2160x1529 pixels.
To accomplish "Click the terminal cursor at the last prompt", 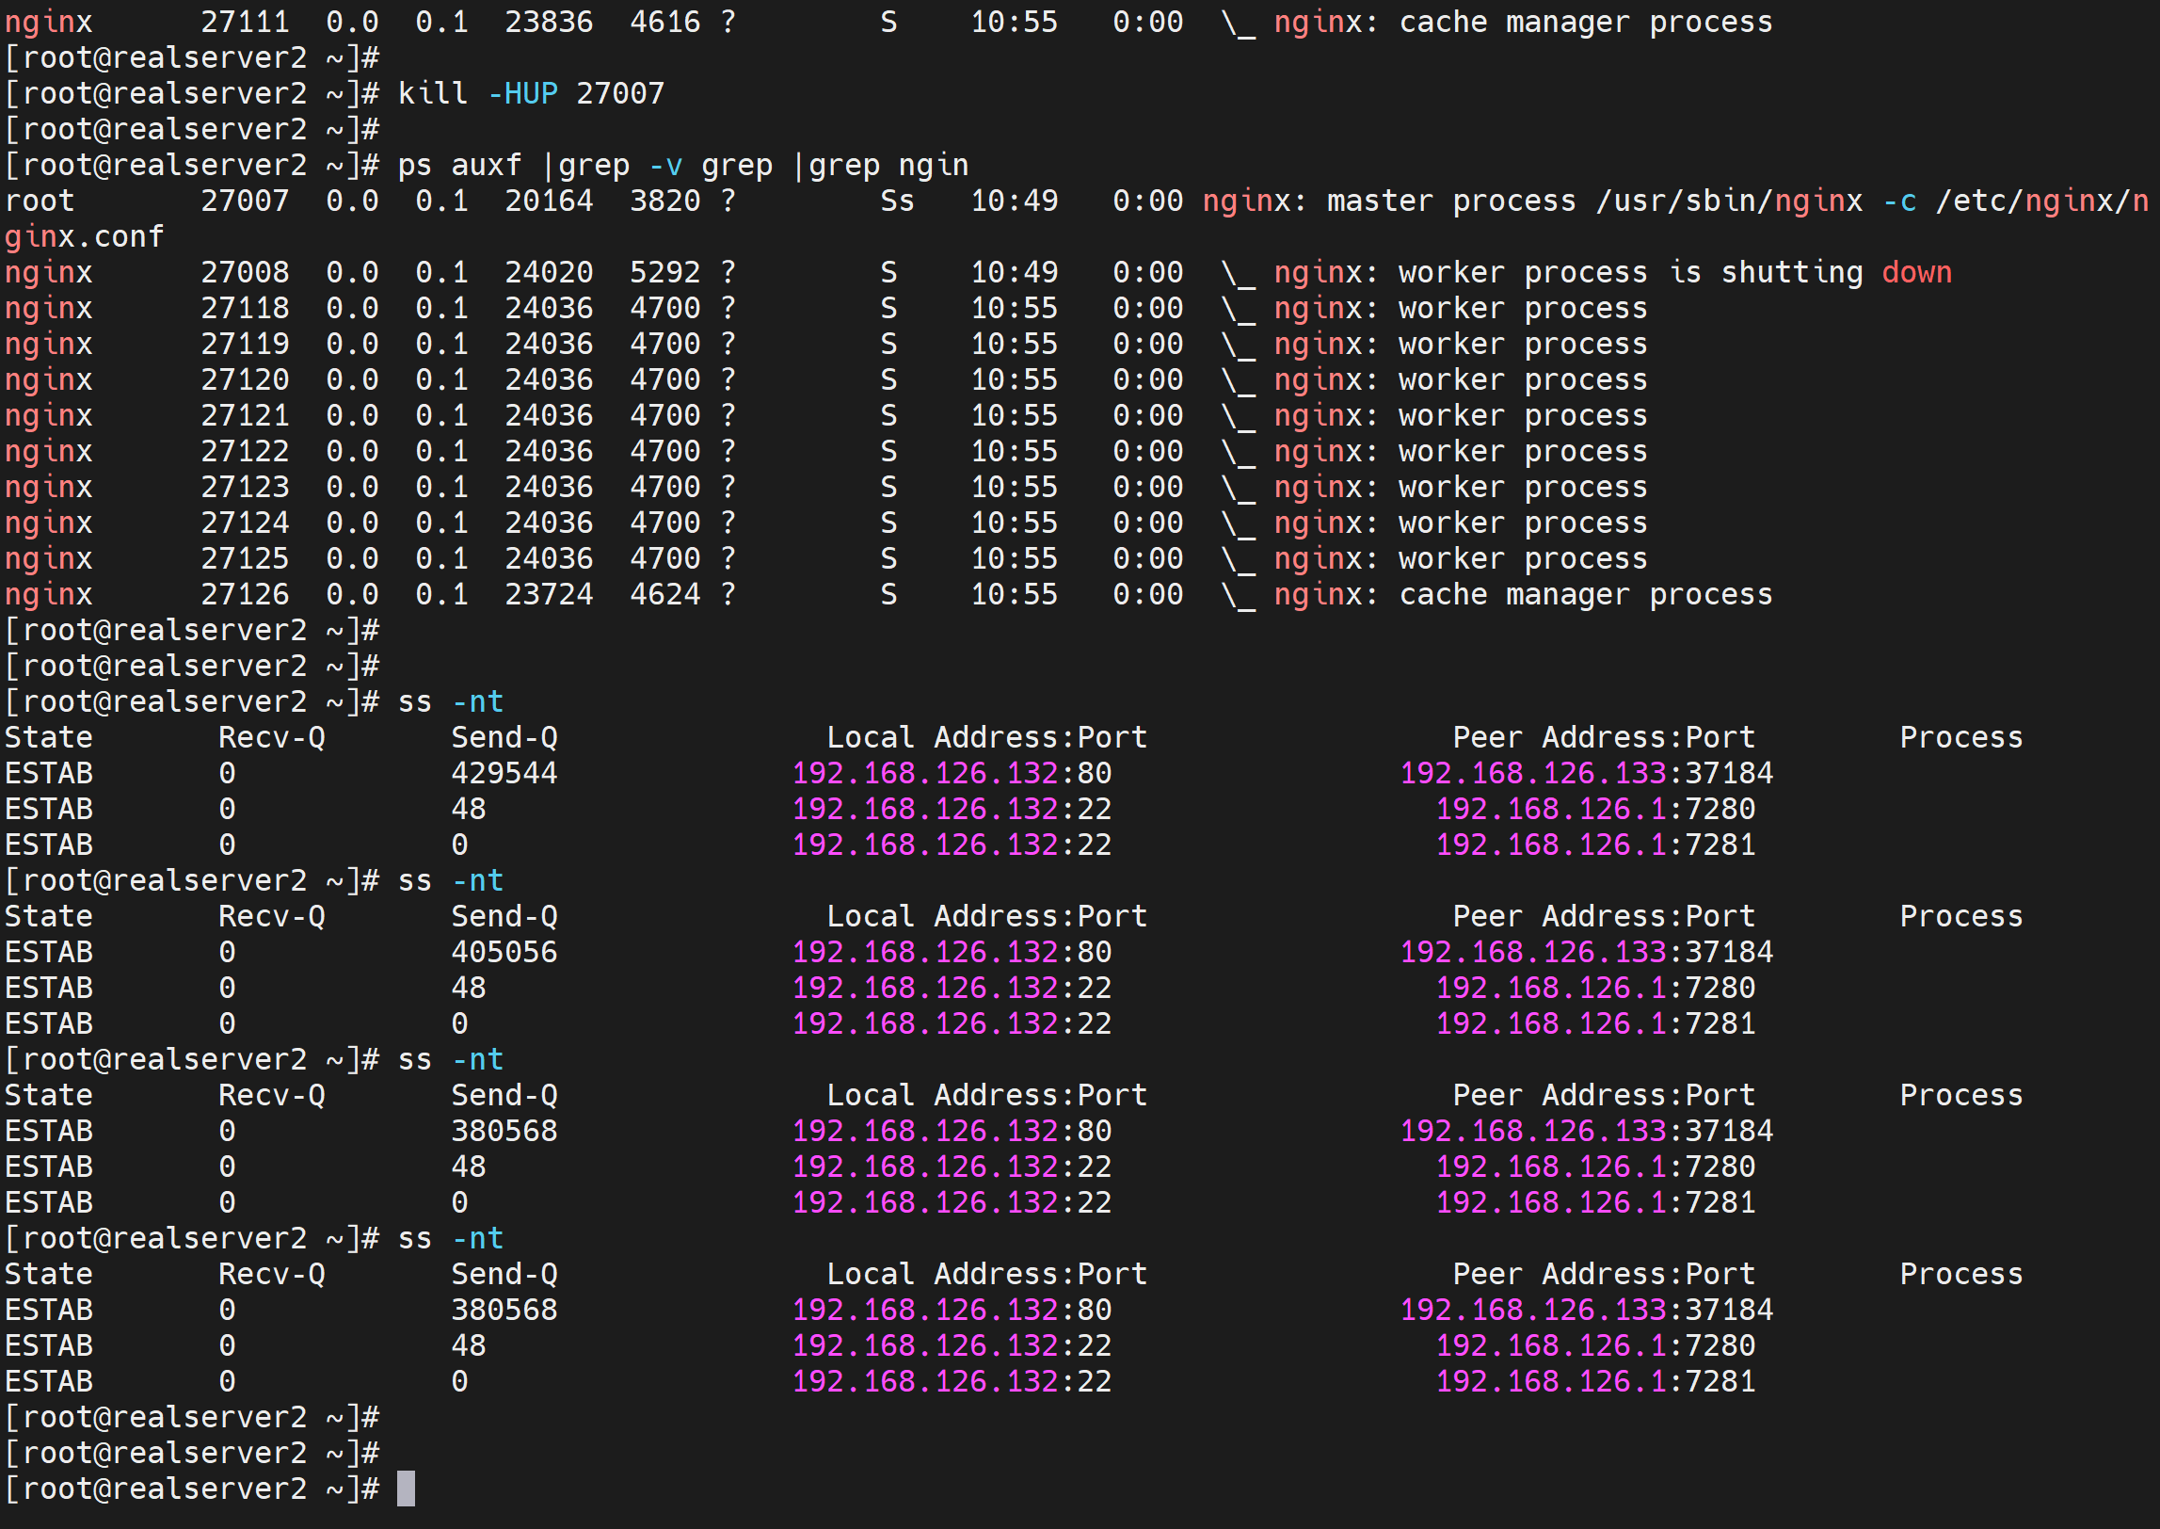I will click(406, 1489).
